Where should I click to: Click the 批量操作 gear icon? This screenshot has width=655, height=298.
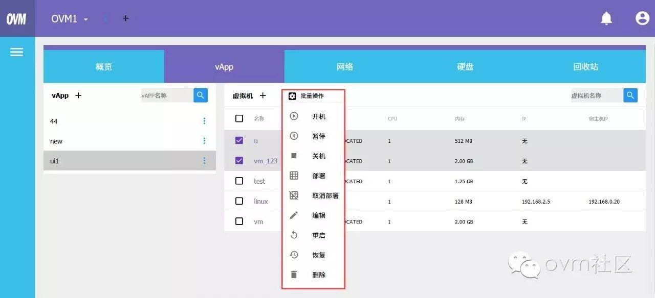(292, 96)
